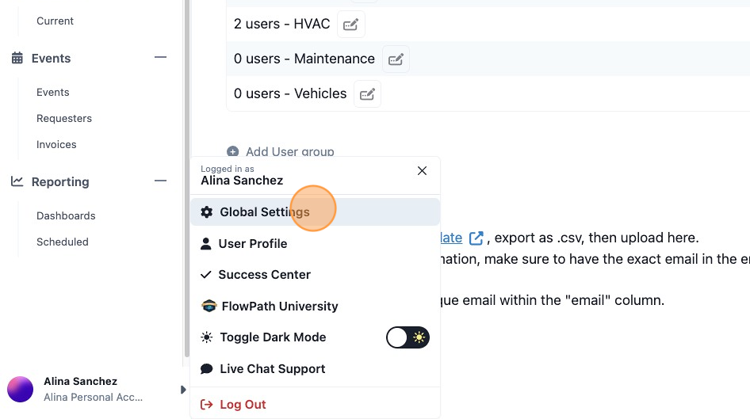Open Scheduled under Reporting
The width and height of the screenshot is (750, 419).
62,242
